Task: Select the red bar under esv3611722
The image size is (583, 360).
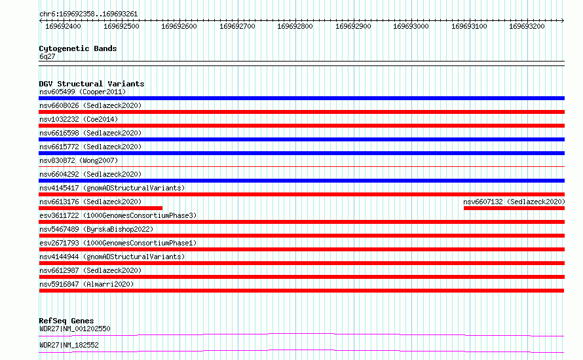Action: point(301,222)
